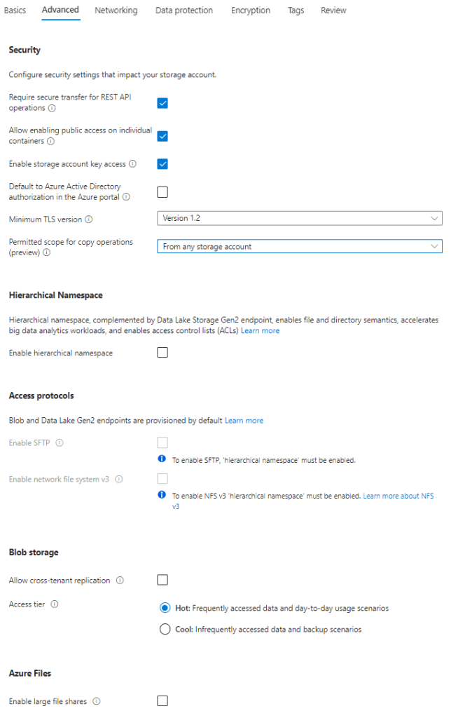Select the Cool access tier option
Viewport: 465px width, 718px height.
165,630
